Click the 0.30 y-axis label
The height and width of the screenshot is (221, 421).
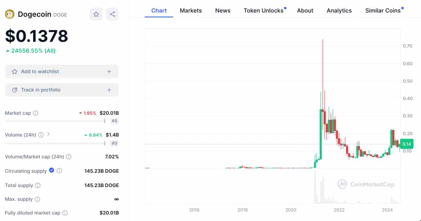point(408,116)
